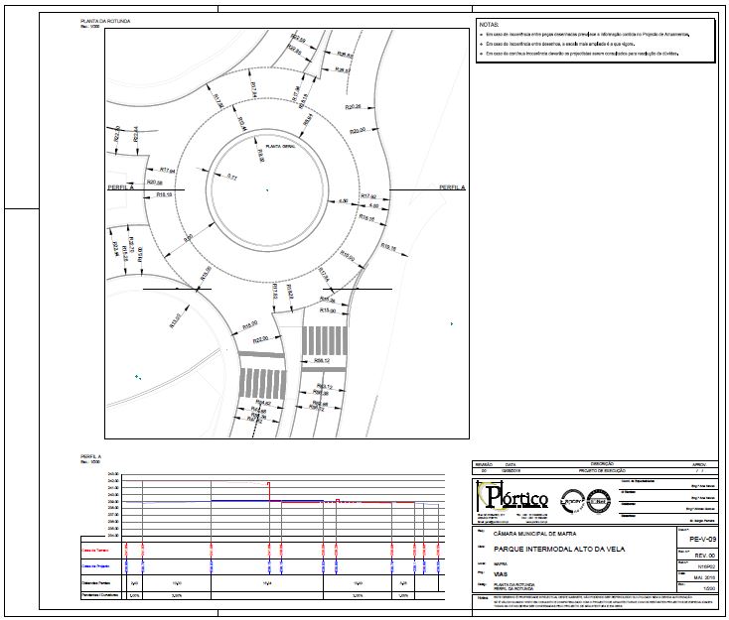Click the REV. 00 revision field
The height and width of the screenshot is (620, 729).
tap(703, 554)
